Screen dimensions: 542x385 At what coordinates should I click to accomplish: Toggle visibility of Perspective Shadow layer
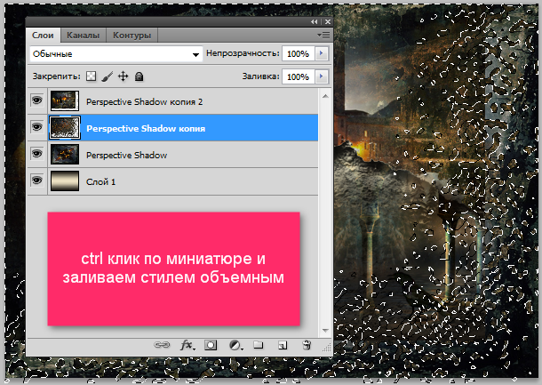37,153
